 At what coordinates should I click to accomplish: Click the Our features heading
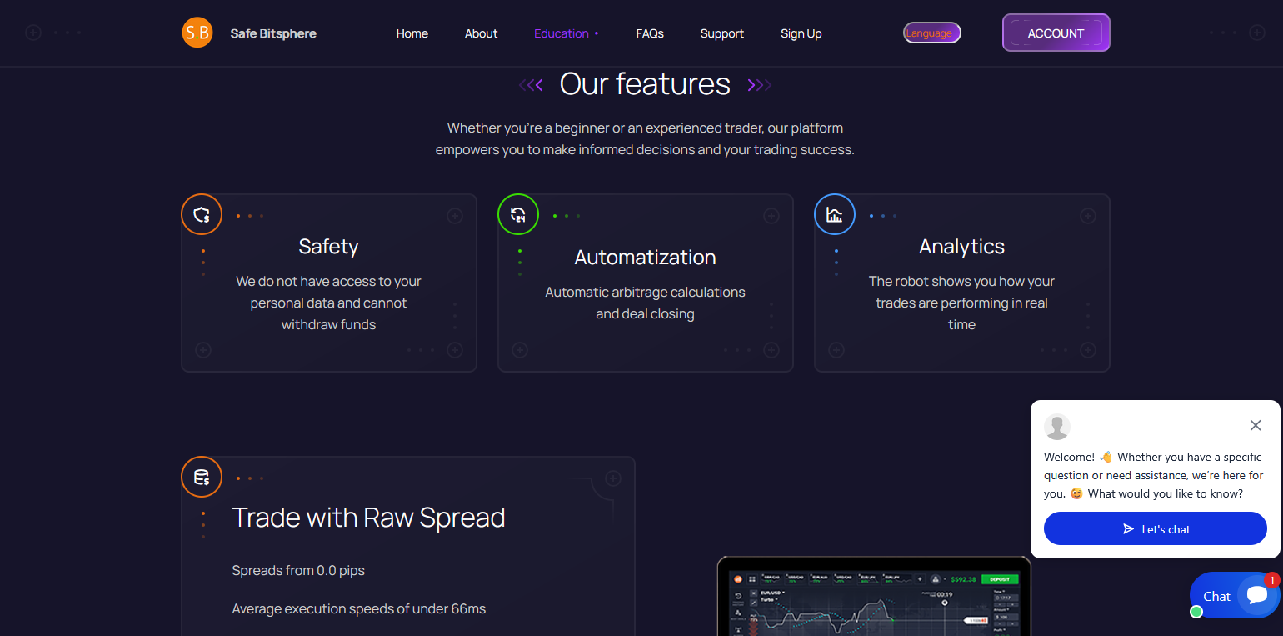coord(645,83)
